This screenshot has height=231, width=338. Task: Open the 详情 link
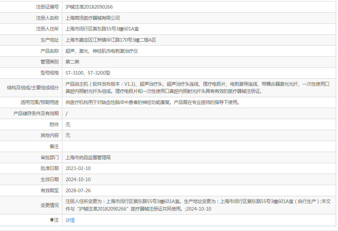click(x=70, y=220)
